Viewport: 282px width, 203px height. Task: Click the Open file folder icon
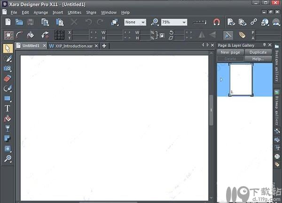pyautogui.click(x=19, y=22)
